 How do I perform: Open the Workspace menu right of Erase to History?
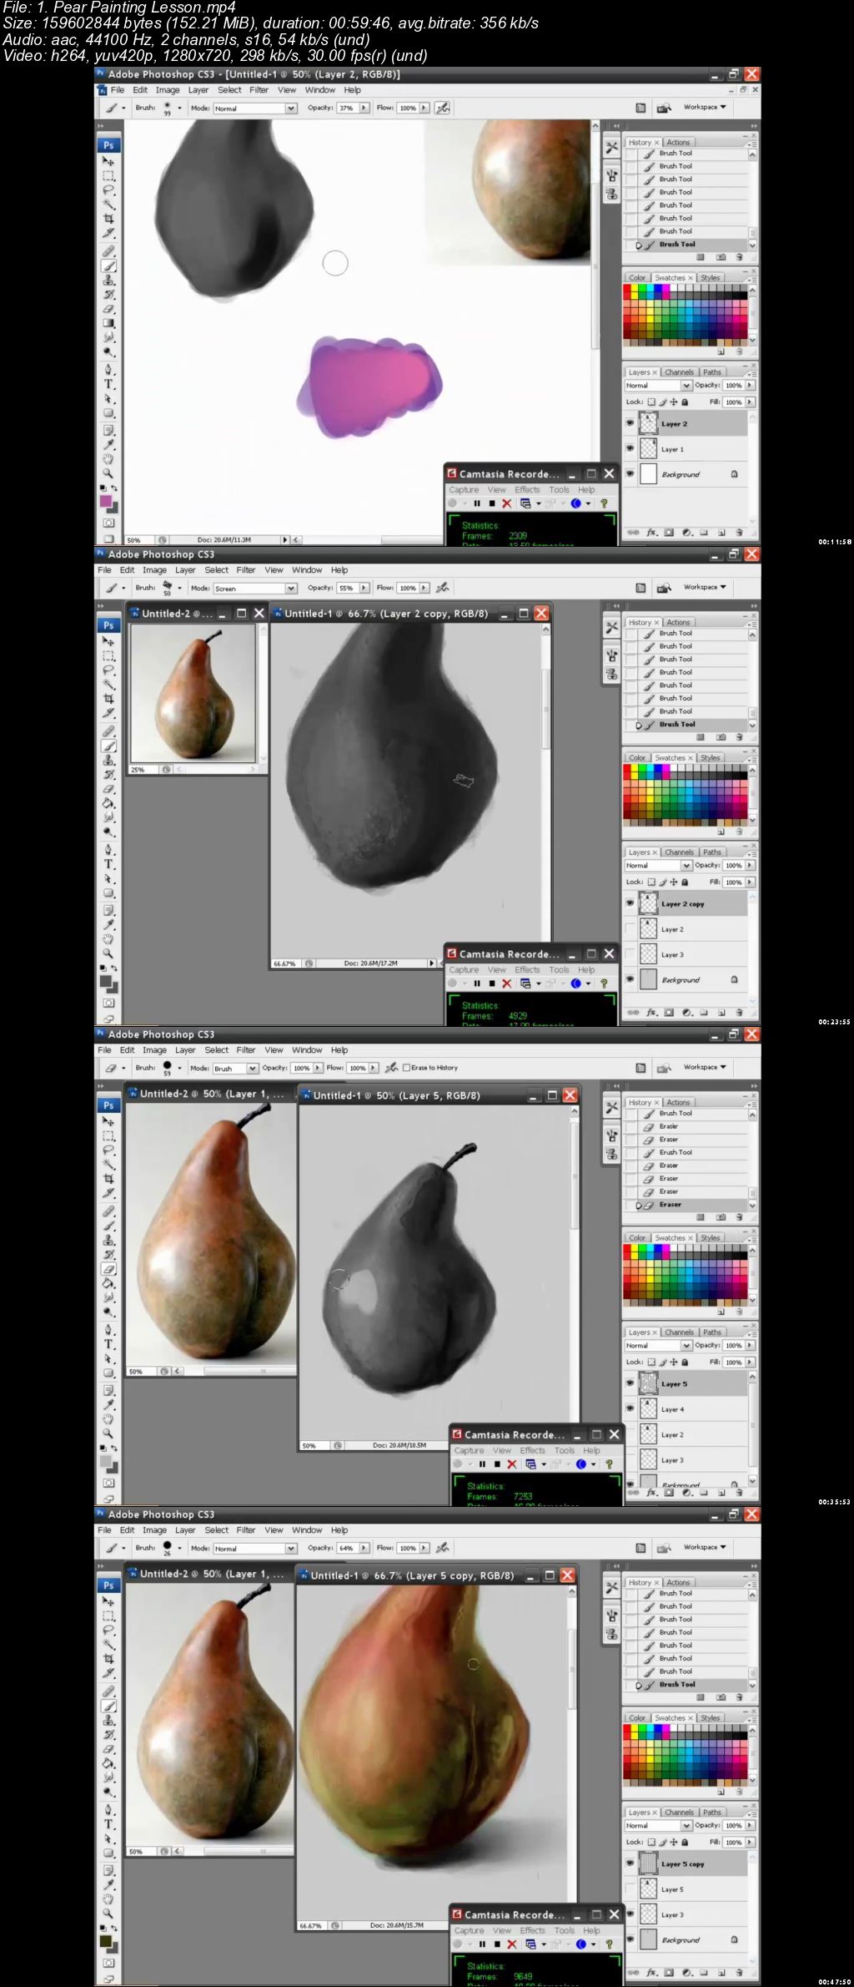(x=705, y=1067)
